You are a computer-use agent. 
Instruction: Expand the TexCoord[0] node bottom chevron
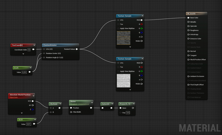tap(23, 54)
